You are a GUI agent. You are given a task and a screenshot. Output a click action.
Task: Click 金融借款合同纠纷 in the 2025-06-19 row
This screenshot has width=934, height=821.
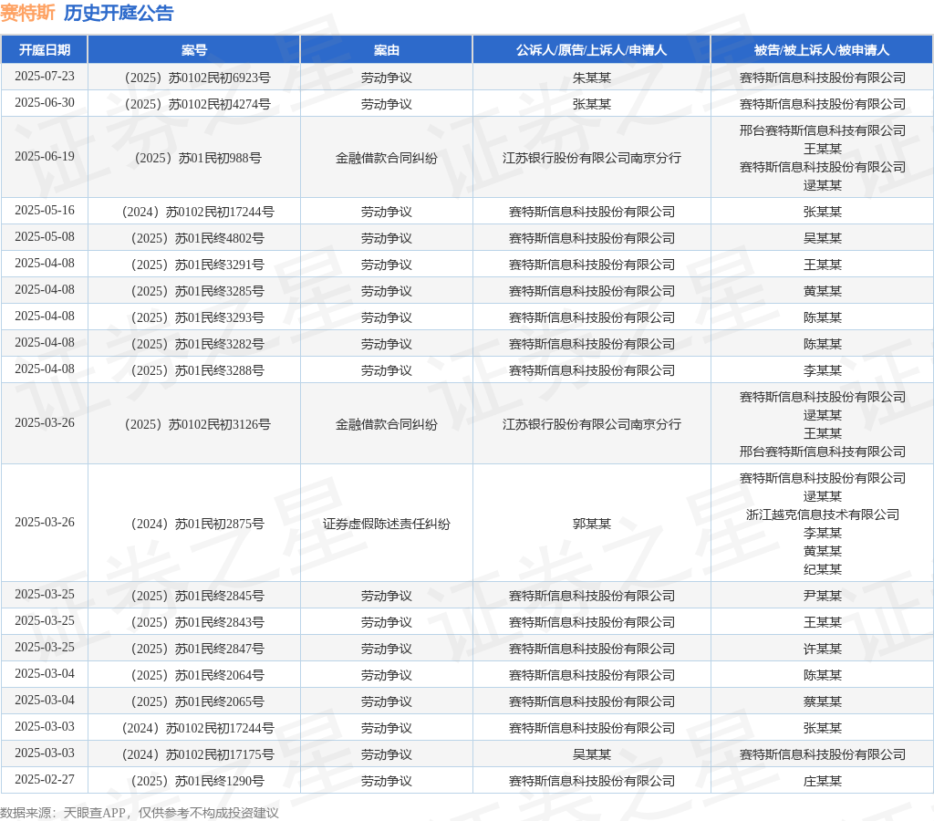[387, 158]
